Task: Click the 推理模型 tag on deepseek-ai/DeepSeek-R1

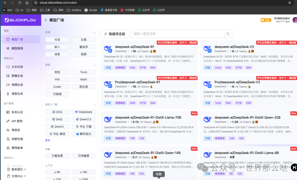Action: (x=120, y=68)
